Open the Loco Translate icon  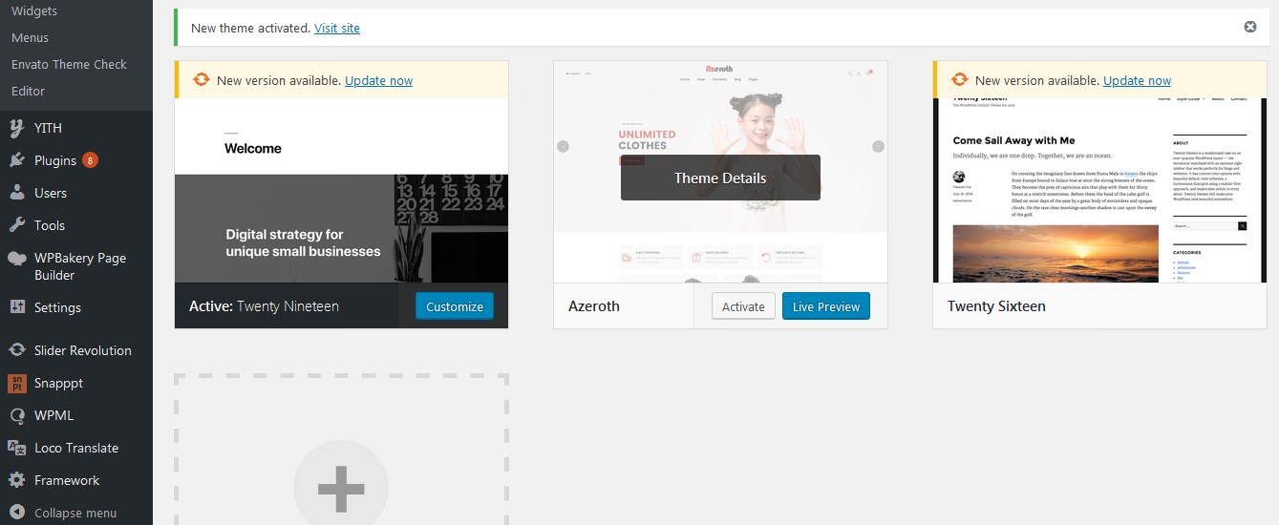pos(17,448)
